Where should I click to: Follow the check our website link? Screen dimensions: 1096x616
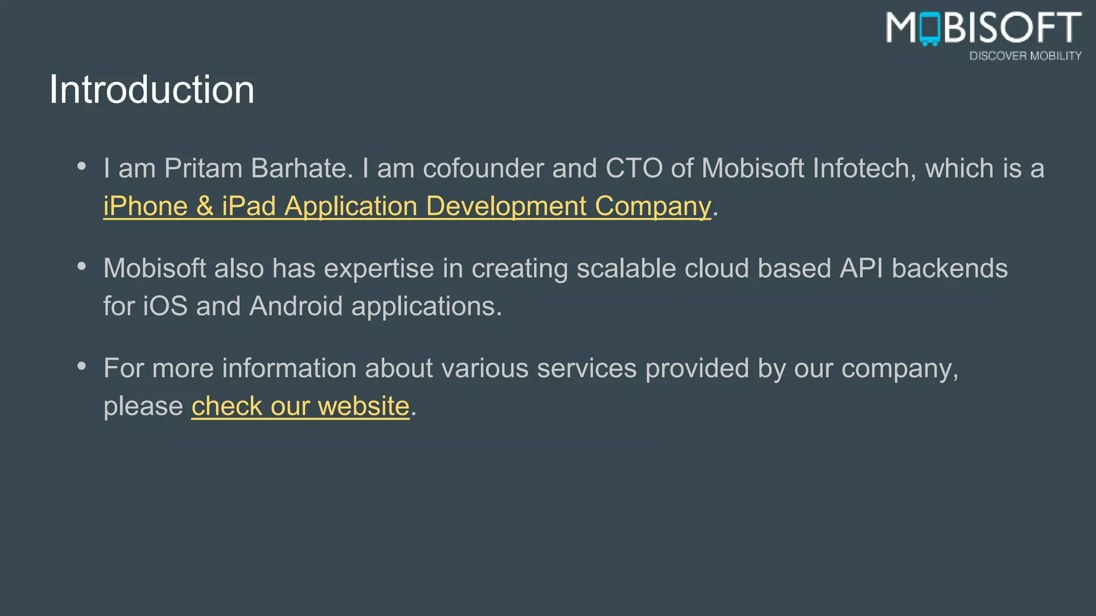pos(300,406)
